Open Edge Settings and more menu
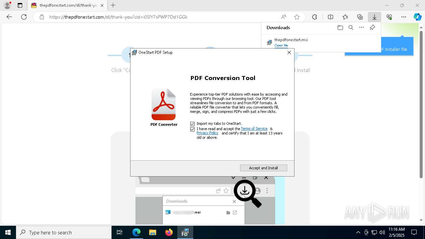 point(404,17)
